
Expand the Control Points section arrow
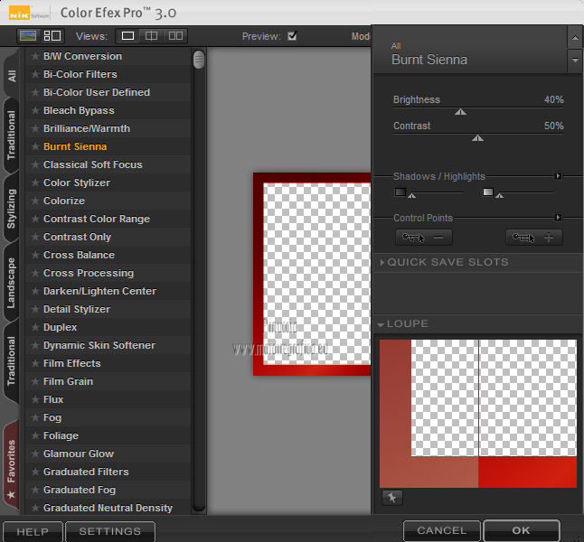(558, 218)
